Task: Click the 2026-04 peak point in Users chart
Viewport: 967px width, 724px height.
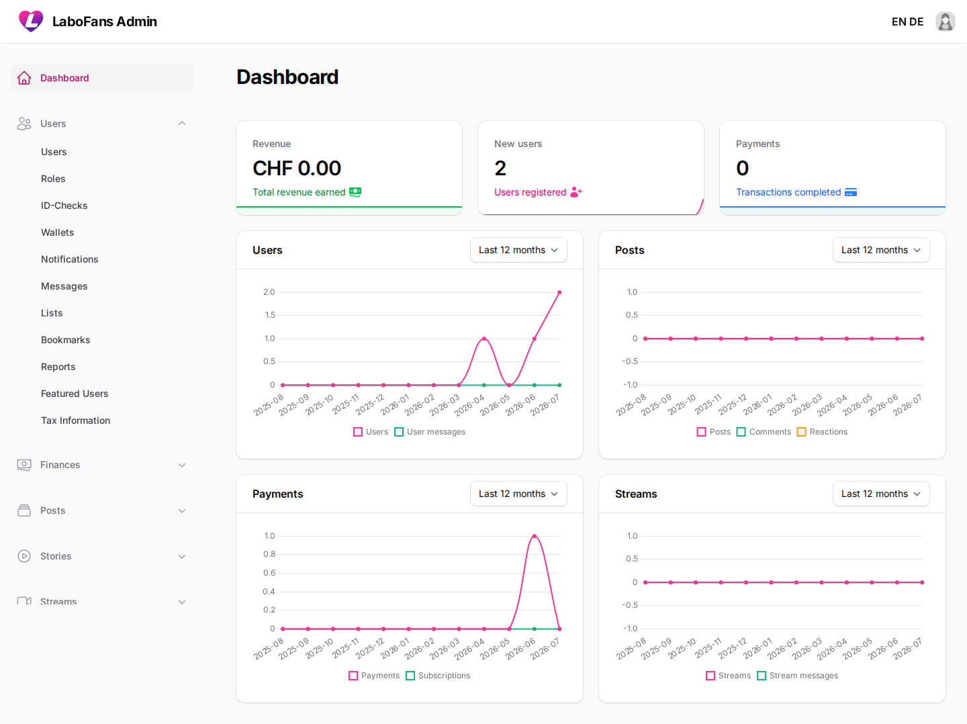Action: 484,338
